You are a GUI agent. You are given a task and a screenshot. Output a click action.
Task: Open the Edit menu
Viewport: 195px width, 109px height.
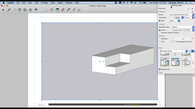coord(24,3)
